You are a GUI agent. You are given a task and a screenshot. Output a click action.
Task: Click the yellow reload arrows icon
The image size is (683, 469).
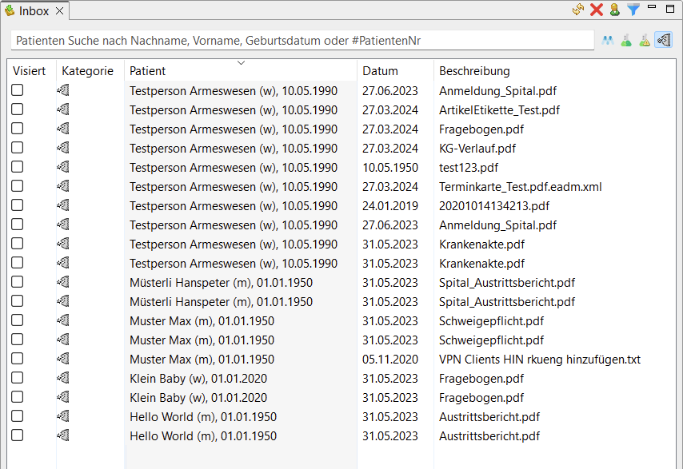pos(578,10)
